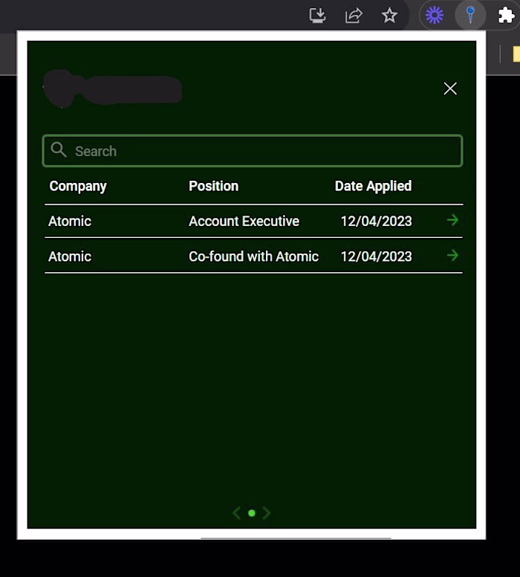Sort by the Company column header

point(78,186)
